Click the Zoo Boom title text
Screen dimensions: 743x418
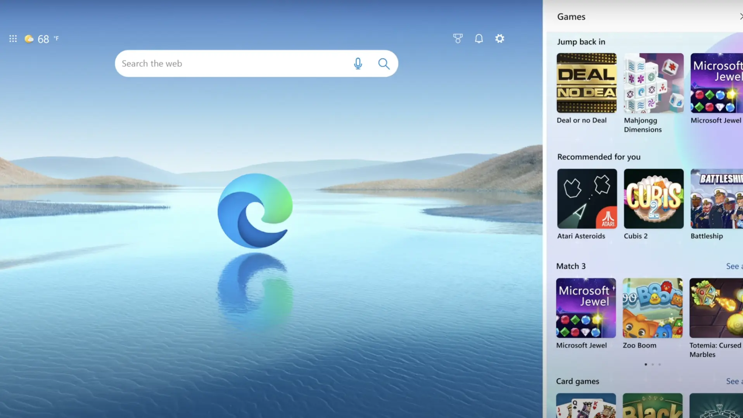tap(639, 345)
